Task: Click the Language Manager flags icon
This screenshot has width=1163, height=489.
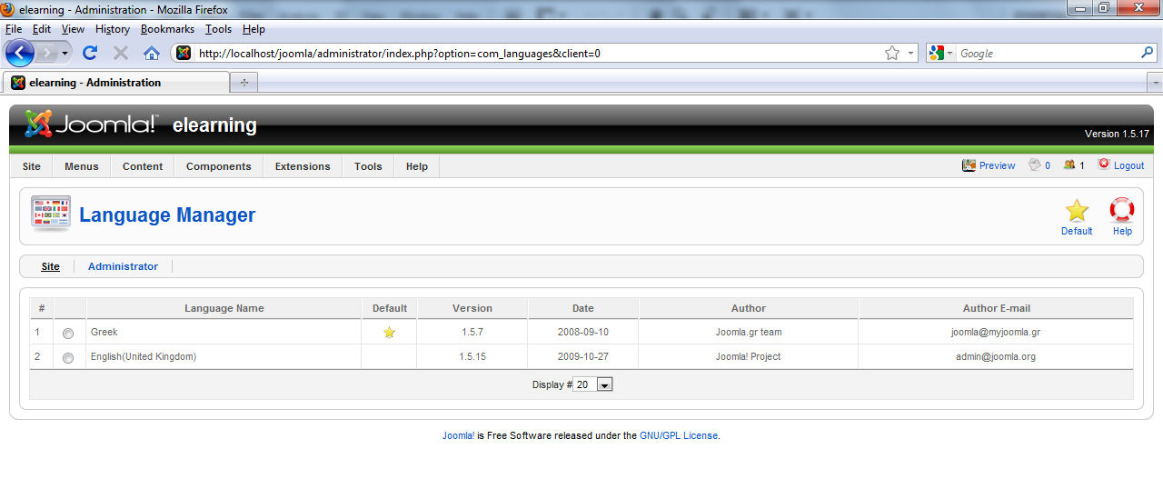Action: pyautogui.click(x=51, y=214)
